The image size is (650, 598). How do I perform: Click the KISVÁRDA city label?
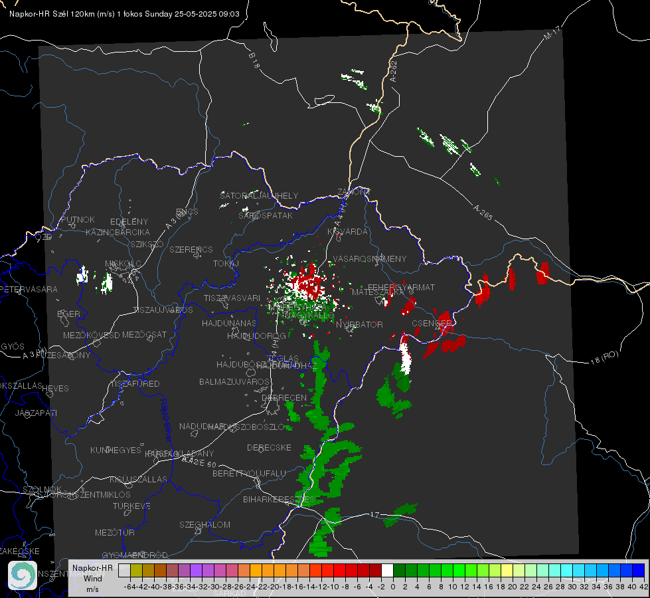pyautogui.click(x=347, y=232)
